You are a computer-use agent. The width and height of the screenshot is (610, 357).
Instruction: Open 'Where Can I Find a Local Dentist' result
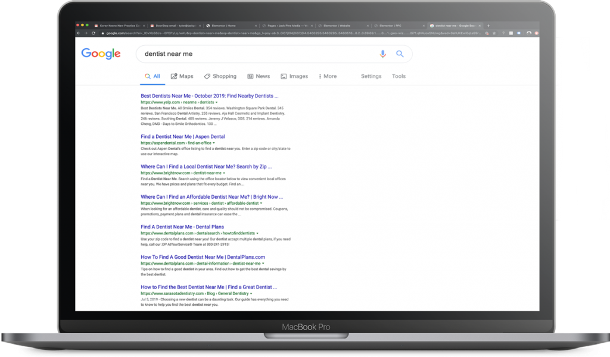pos(206,167)
